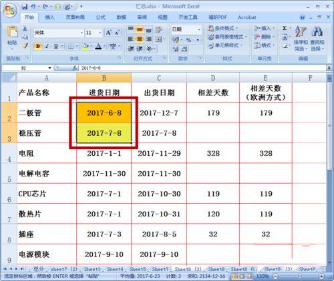Click the Merge and Center icon
This screenshot has width=334, height=281.
point(158,39)
